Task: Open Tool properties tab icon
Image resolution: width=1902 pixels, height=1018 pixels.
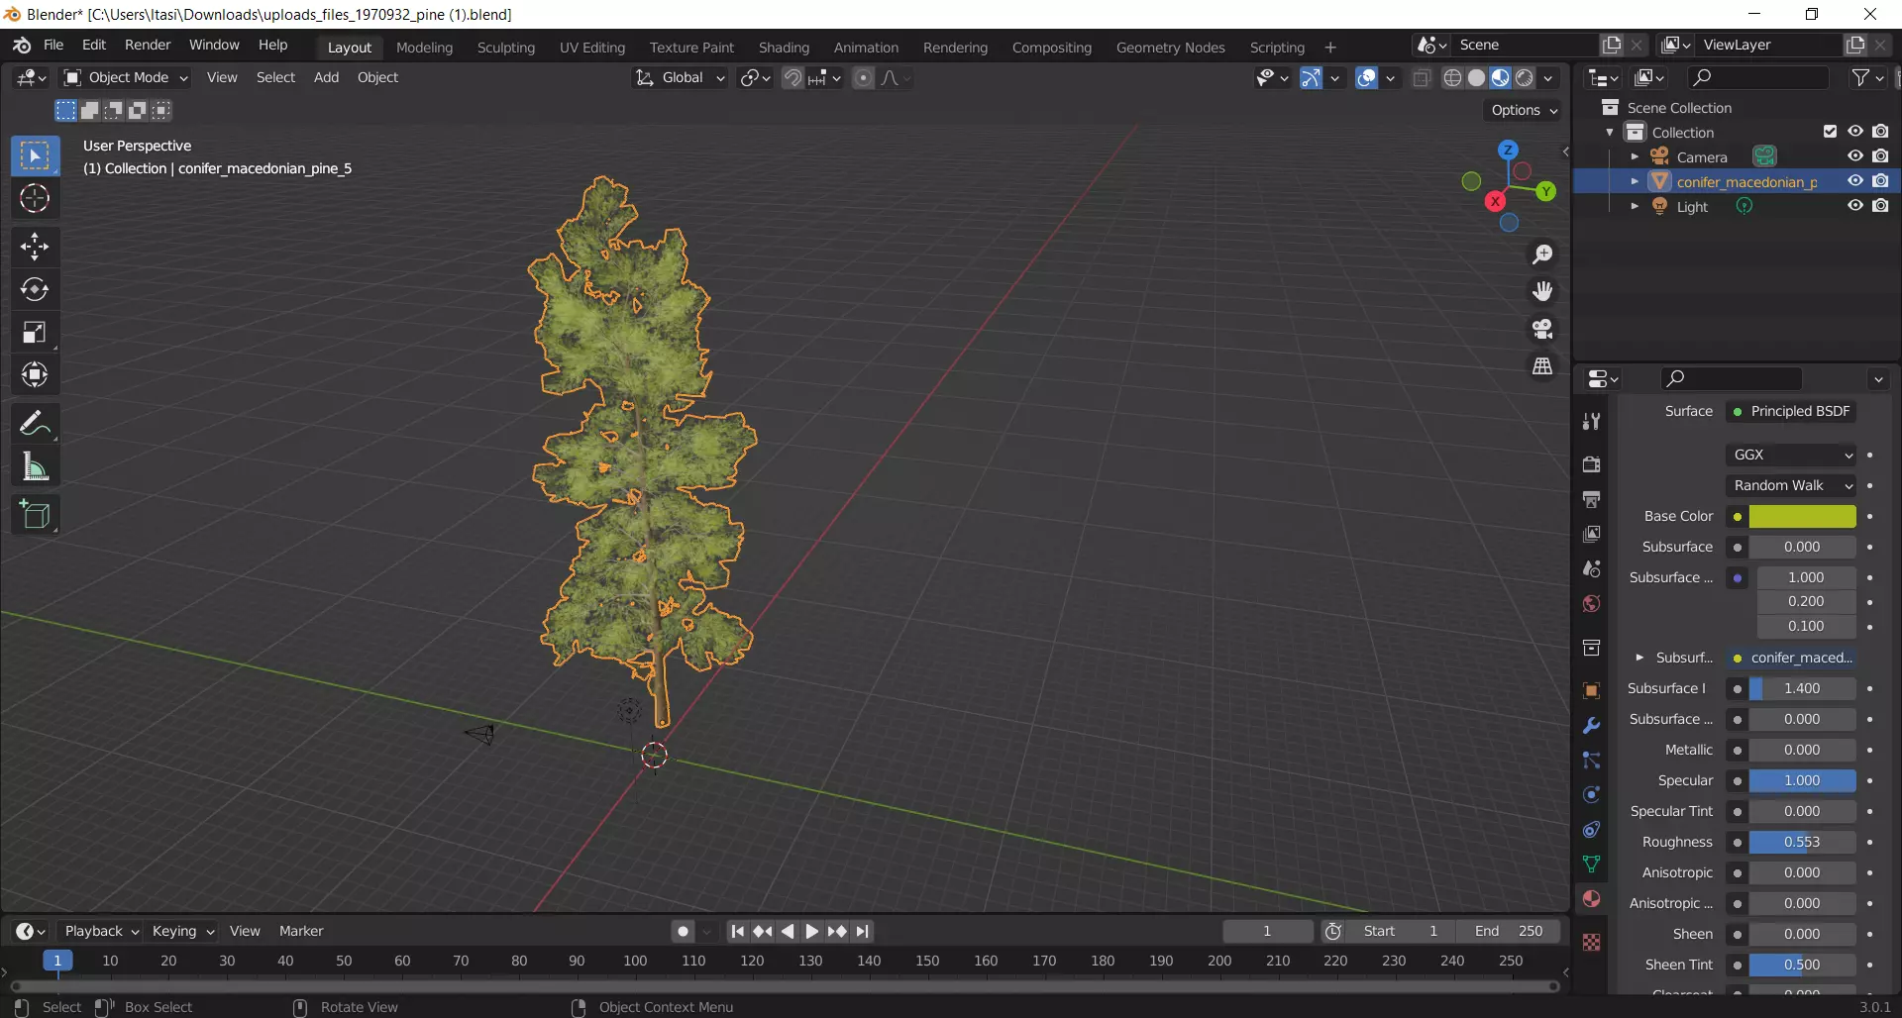Action: pyautogui.click(x=1592, y=422)
